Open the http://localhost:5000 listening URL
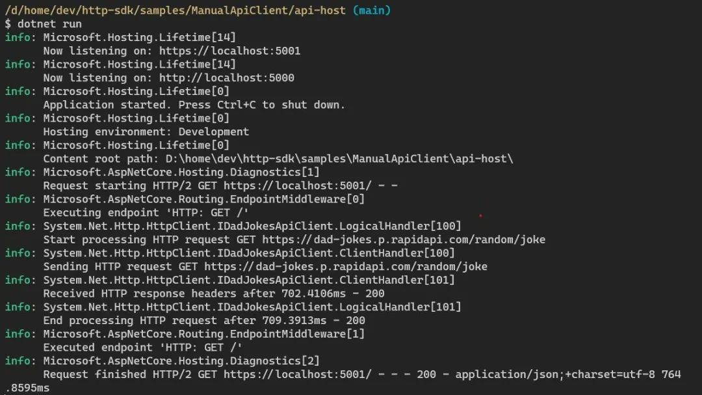 click(226, 78)
